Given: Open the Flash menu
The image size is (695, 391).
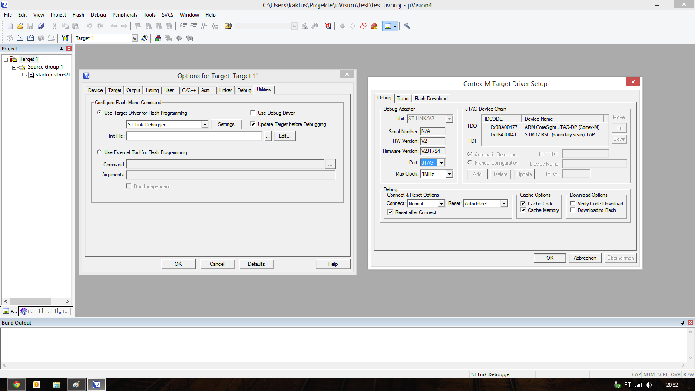Looking at the screenshot, I should (x=78, y=15).
